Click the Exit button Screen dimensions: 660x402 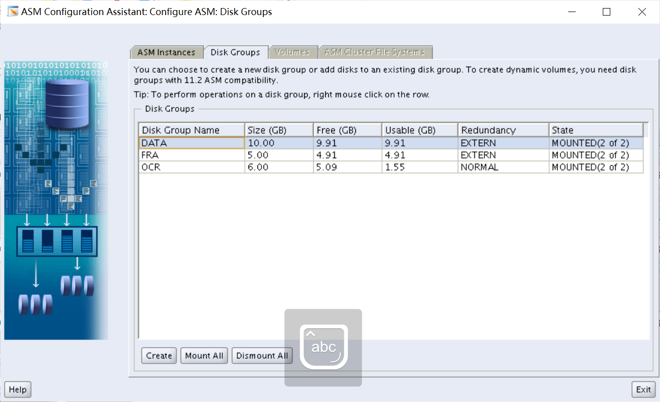pos(643,389)
